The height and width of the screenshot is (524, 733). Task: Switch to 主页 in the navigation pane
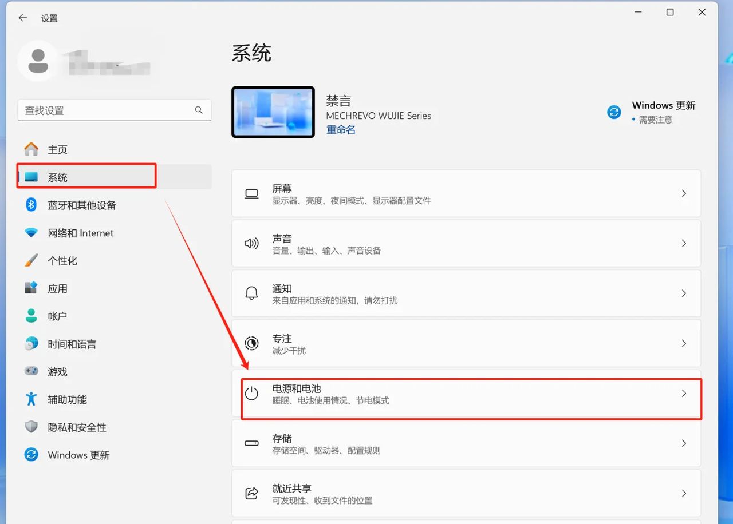pos(57,149)
